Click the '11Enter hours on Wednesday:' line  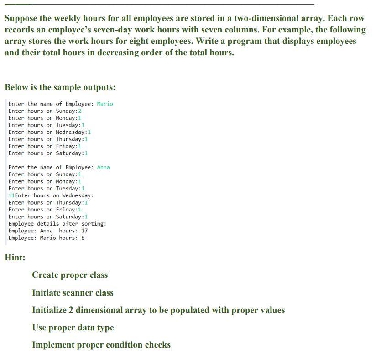[x=51, y=195]
